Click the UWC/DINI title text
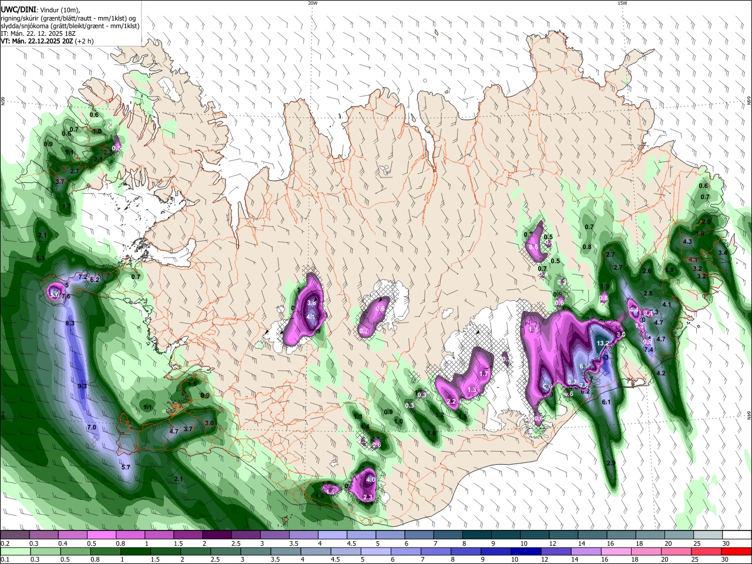Viewport: 752px width, 564px height. [19, 9]
